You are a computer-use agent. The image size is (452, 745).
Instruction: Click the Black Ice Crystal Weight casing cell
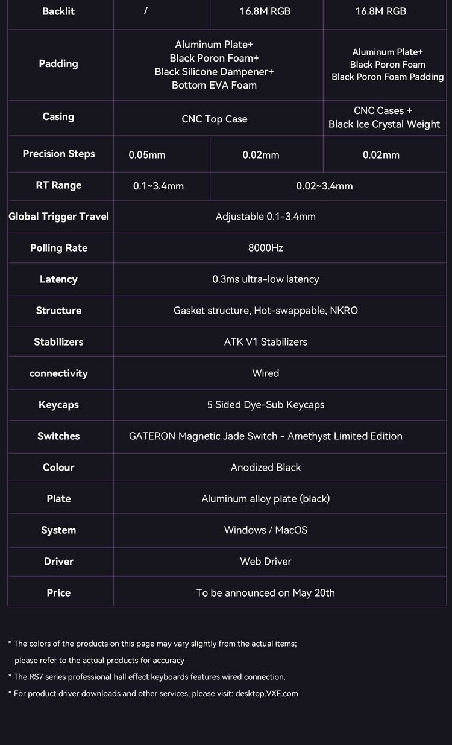coord(385,118)
